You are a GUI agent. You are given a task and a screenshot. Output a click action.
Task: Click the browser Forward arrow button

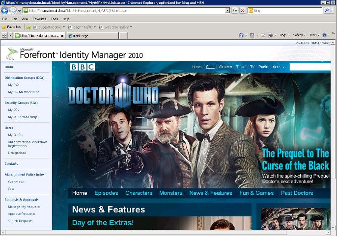click(x=13, y=10)
